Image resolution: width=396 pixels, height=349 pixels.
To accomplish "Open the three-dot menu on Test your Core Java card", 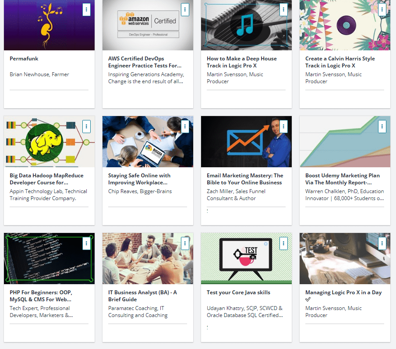I will [x=283, y=243].
